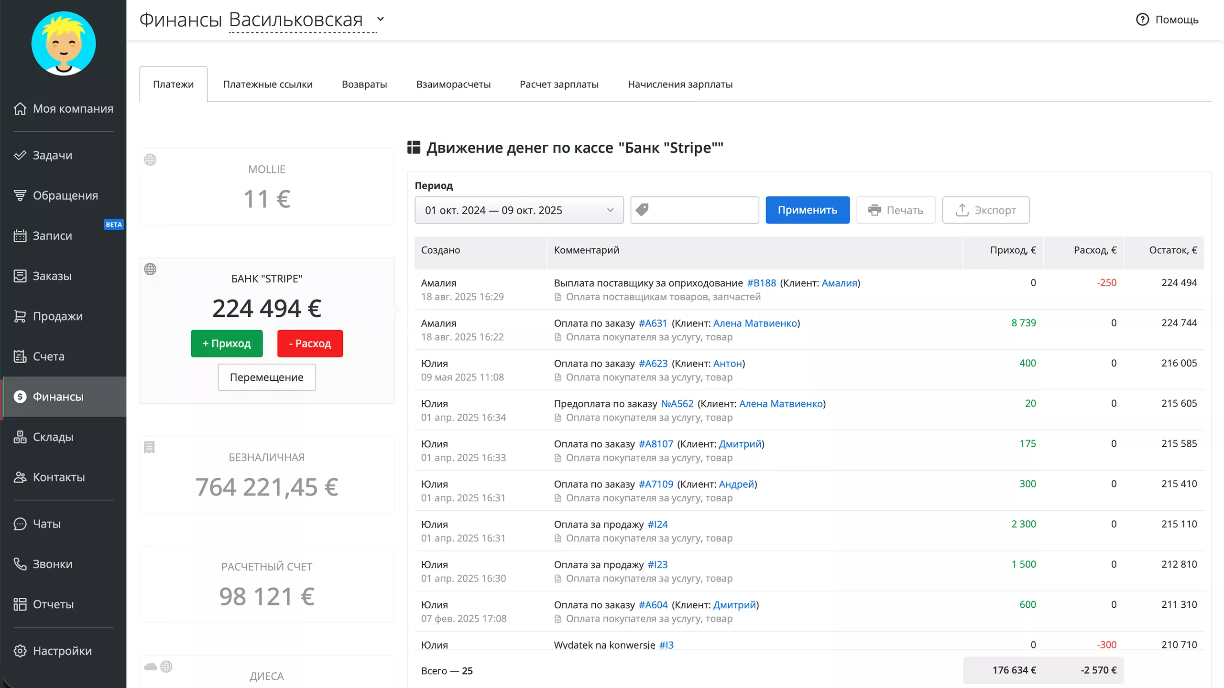Select the Безналичная cashbox card
Image resolution: width=1224 pixels, height=688 pixels.
pyautogui.click(x=267, y=475)
